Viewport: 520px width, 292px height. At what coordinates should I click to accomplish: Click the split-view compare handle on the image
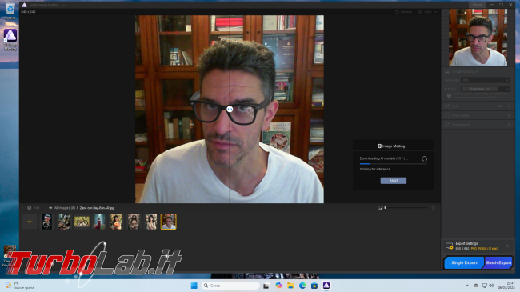tap(230, 109)
